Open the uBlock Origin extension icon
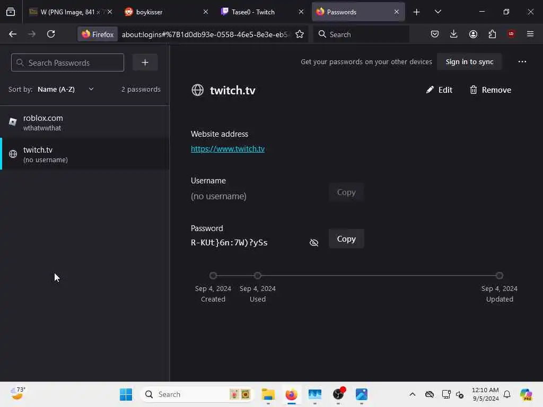Screen dimensions: 543x407 (x=511, y=34)
